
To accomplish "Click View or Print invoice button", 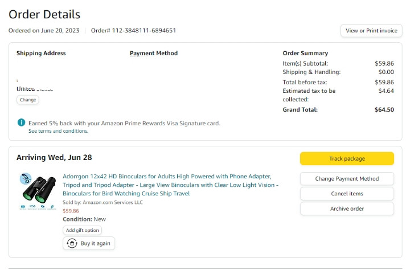I will [x=371, y=31].
